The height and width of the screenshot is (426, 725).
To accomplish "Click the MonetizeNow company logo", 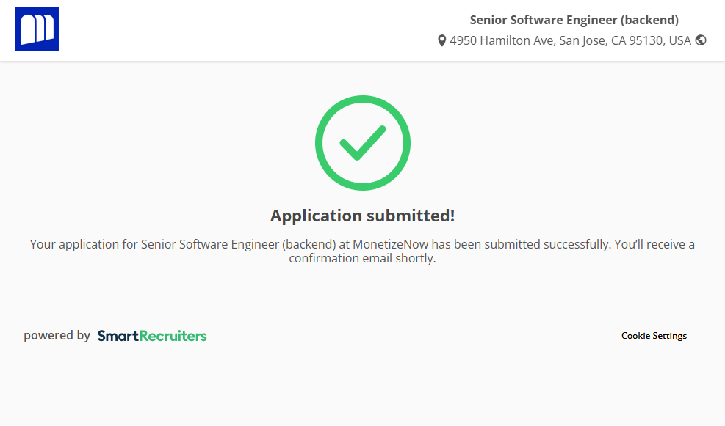I will click(37, 29).
